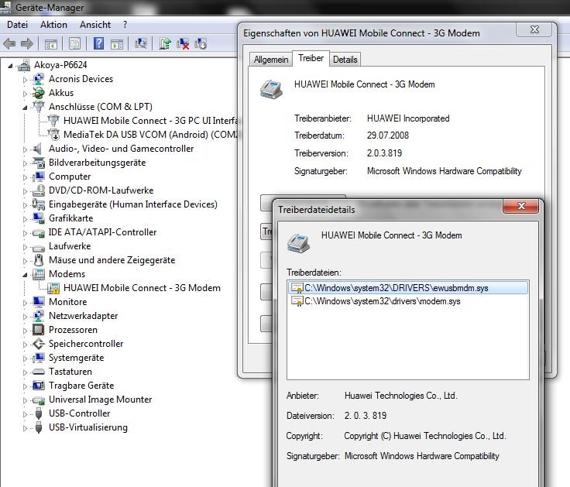570x487 pixels.
Task: Click the Update driver software icon
Action: [165, 43]
